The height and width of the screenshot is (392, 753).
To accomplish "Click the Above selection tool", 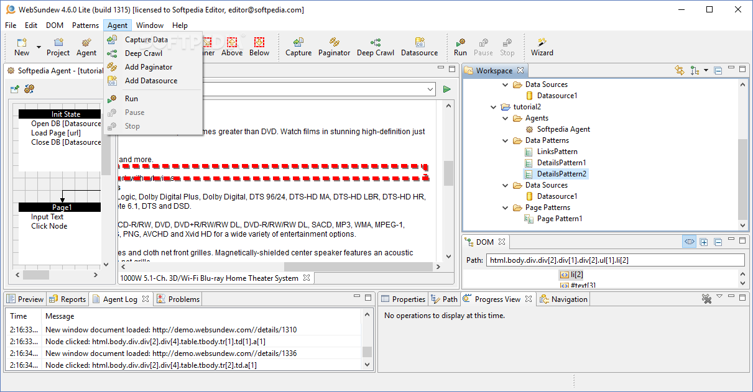I will click(x=232, y=47).
